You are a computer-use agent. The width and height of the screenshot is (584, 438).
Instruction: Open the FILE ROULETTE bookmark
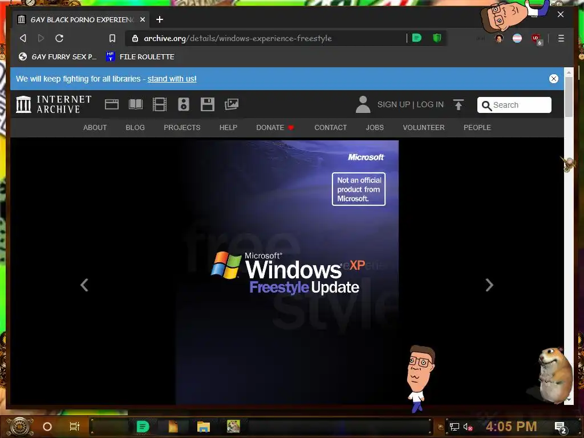click(x=140, y=56)
